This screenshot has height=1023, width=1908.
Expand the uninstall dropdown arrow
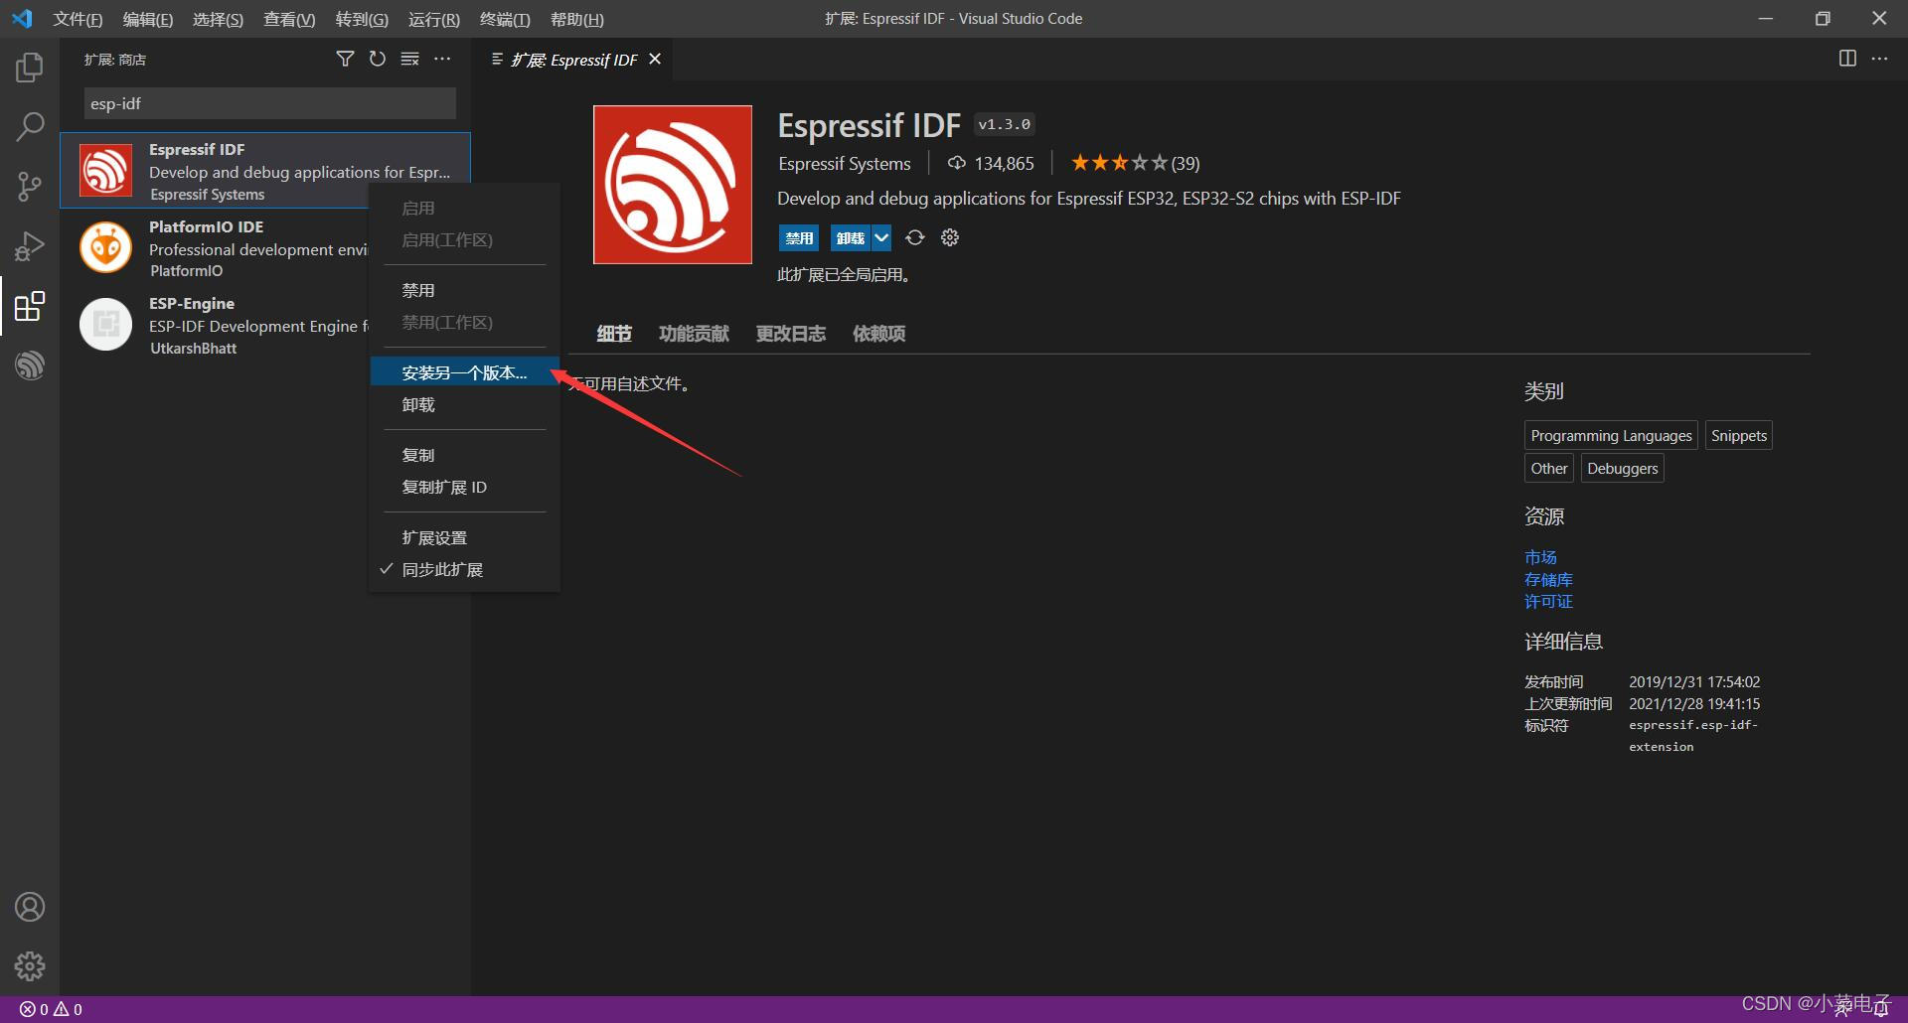point(881,237)
